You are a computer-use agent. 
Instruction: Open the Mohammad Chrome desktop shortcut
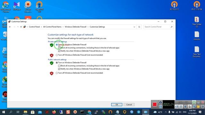6,7
